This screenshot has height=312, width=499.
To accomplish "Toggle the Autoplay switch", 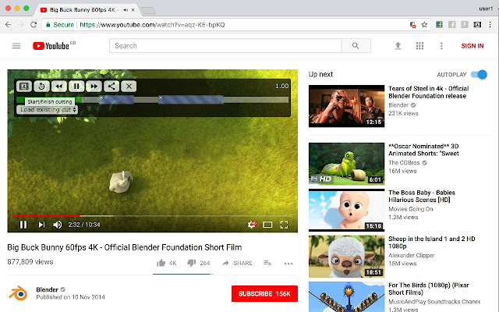I will pos(479,75).
